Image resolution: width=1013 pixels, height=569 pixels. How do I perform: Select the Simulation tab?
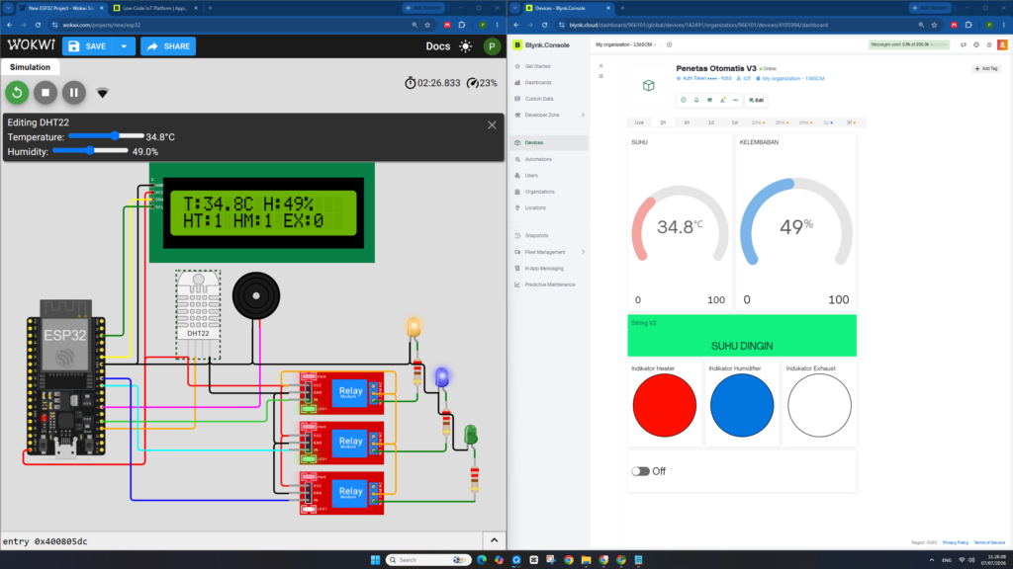pyautogui.click(x=30, y=67)
